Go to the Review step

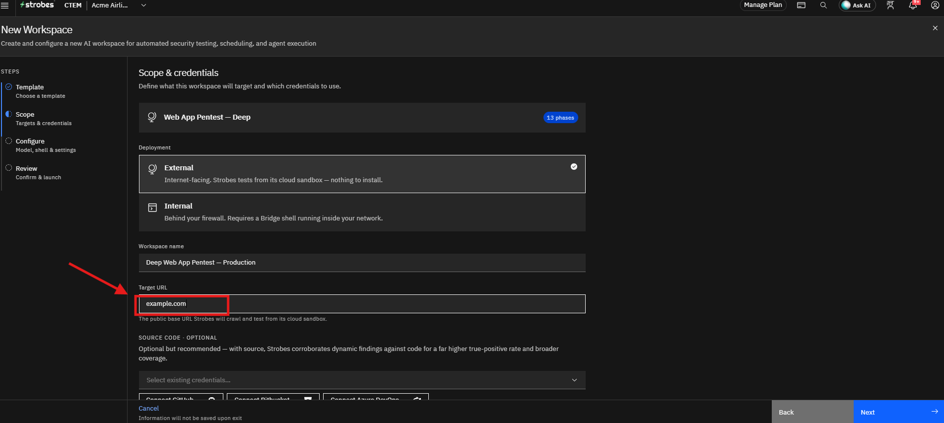coord(38,173)
